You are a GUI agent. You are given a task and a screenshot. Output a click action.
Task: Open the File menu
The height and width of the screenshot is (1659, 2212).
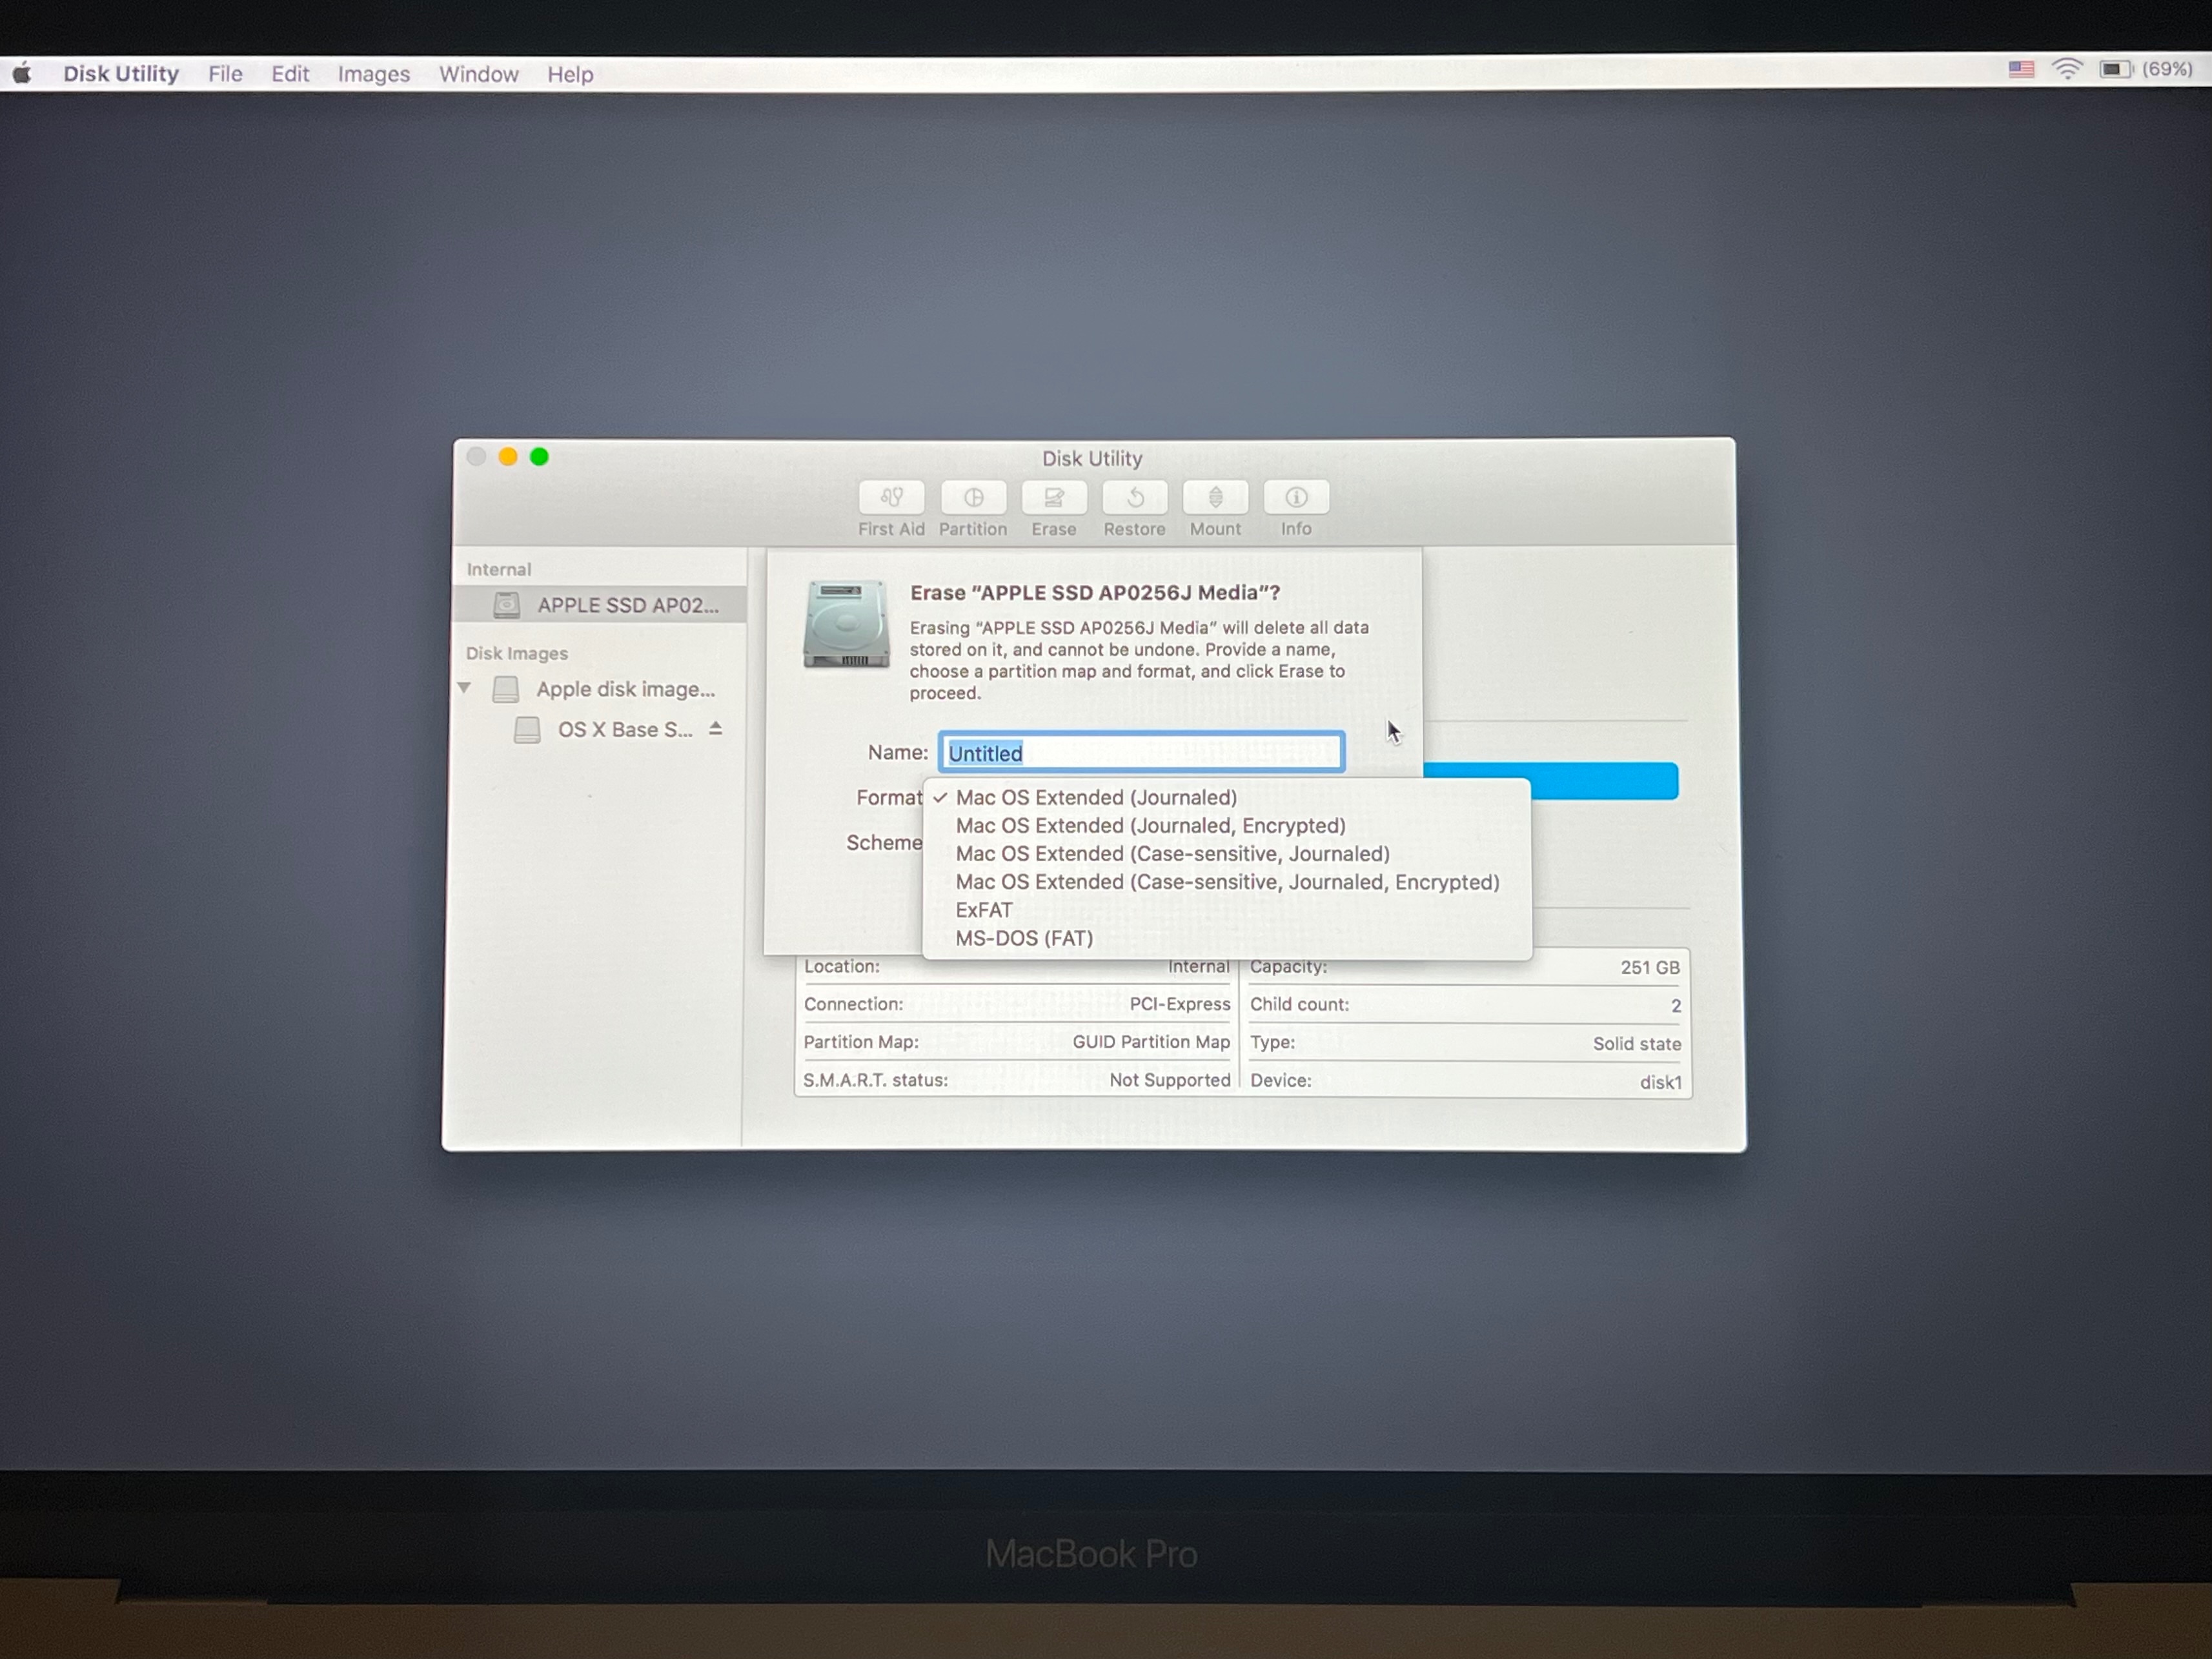[225, 75]
